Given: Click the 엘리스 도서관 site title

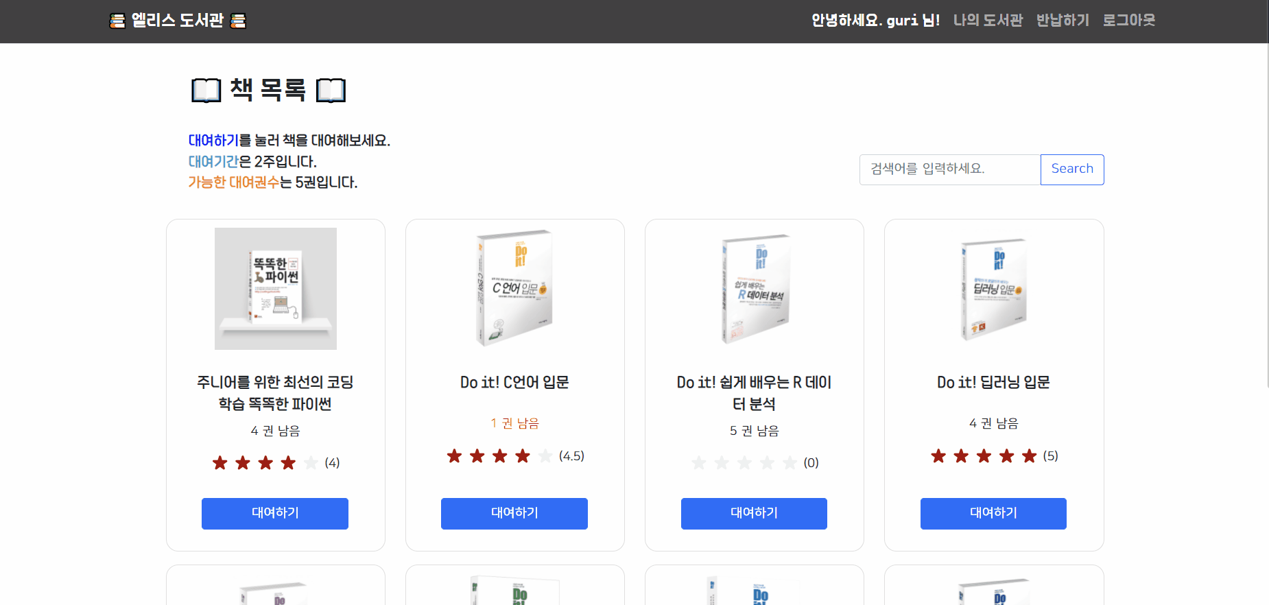Looking at the screenshot, I should [x=178, y=21].
